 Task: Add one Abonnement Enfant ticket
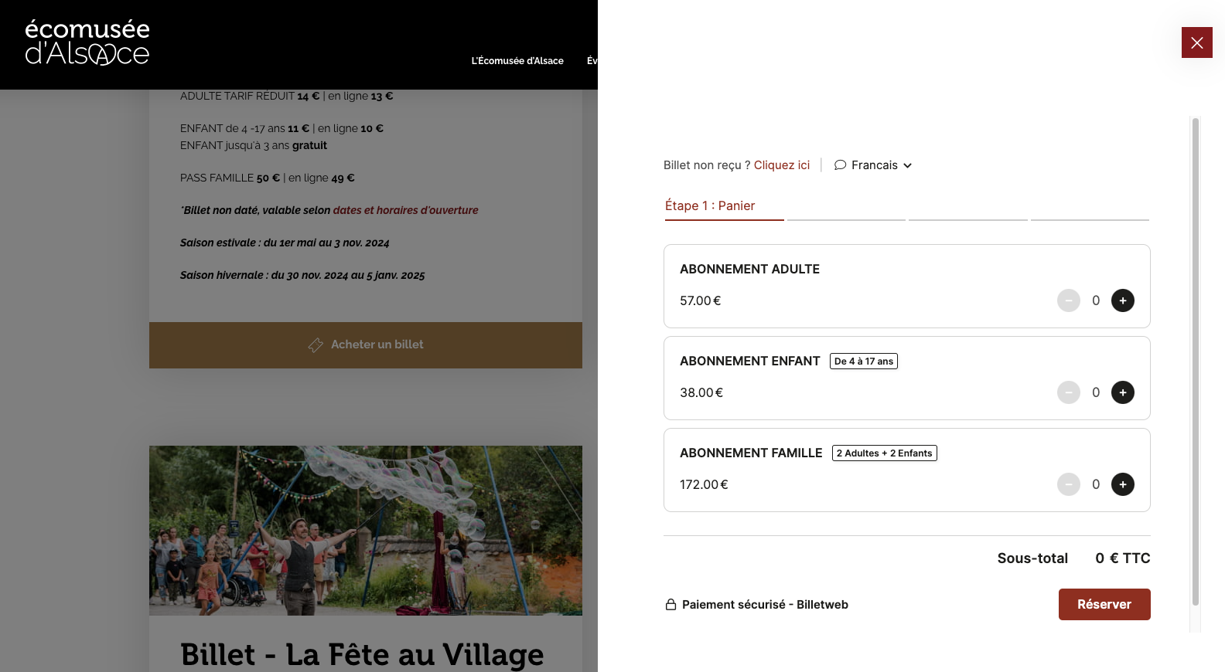1122,392
